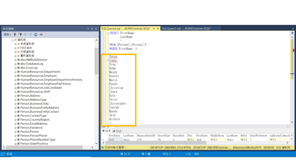
Task: Collapse the 資料表 tables folder
Action: pos(12,40)
